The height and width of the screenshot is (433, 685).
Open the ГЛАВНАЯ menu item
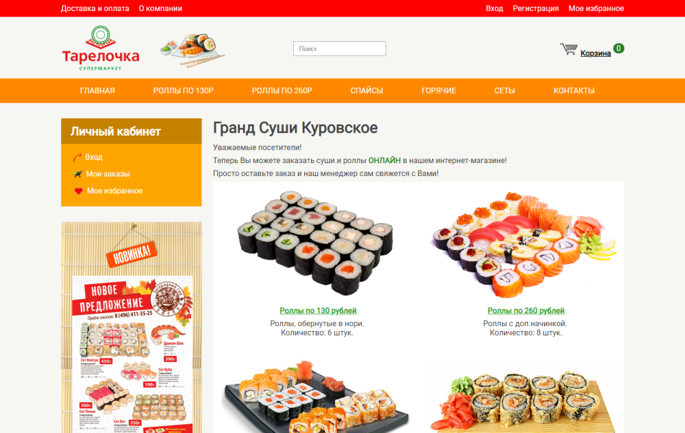(x=97, y=90)
